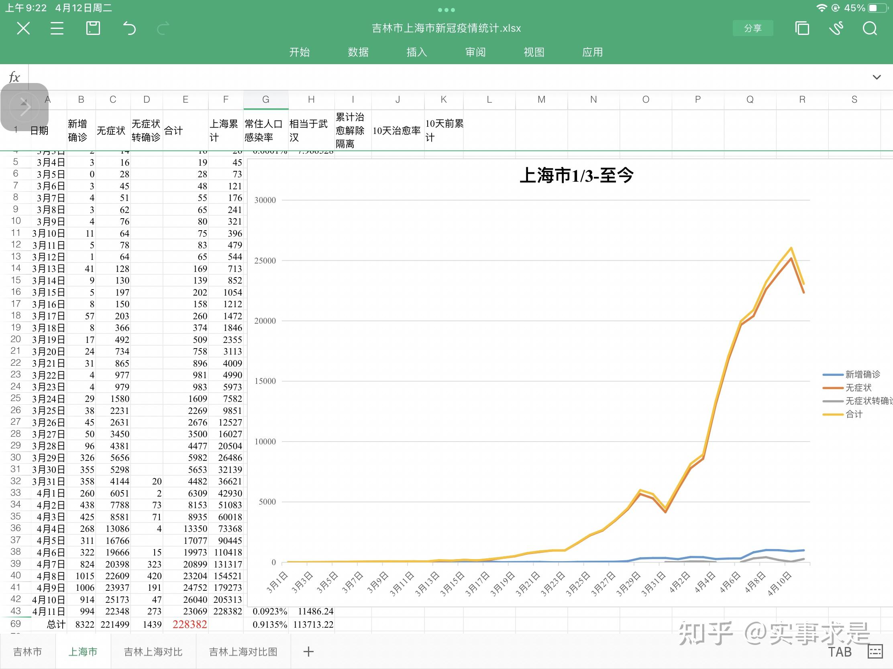Screen dimensions: 893x669
Task: Select the 3月20日 date cell
Action: pos(49,351)
